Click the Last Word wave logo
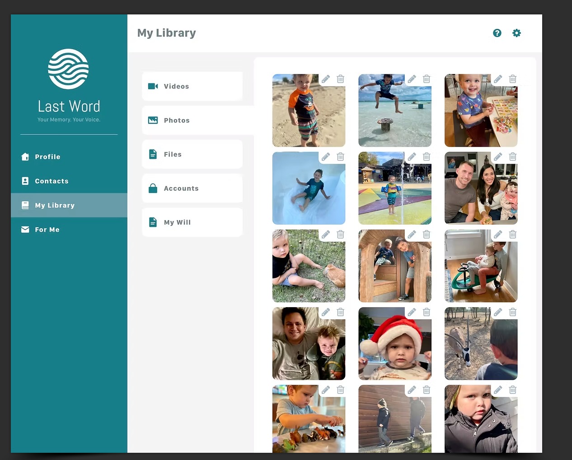The image size is (572, 460). [68, 69]
